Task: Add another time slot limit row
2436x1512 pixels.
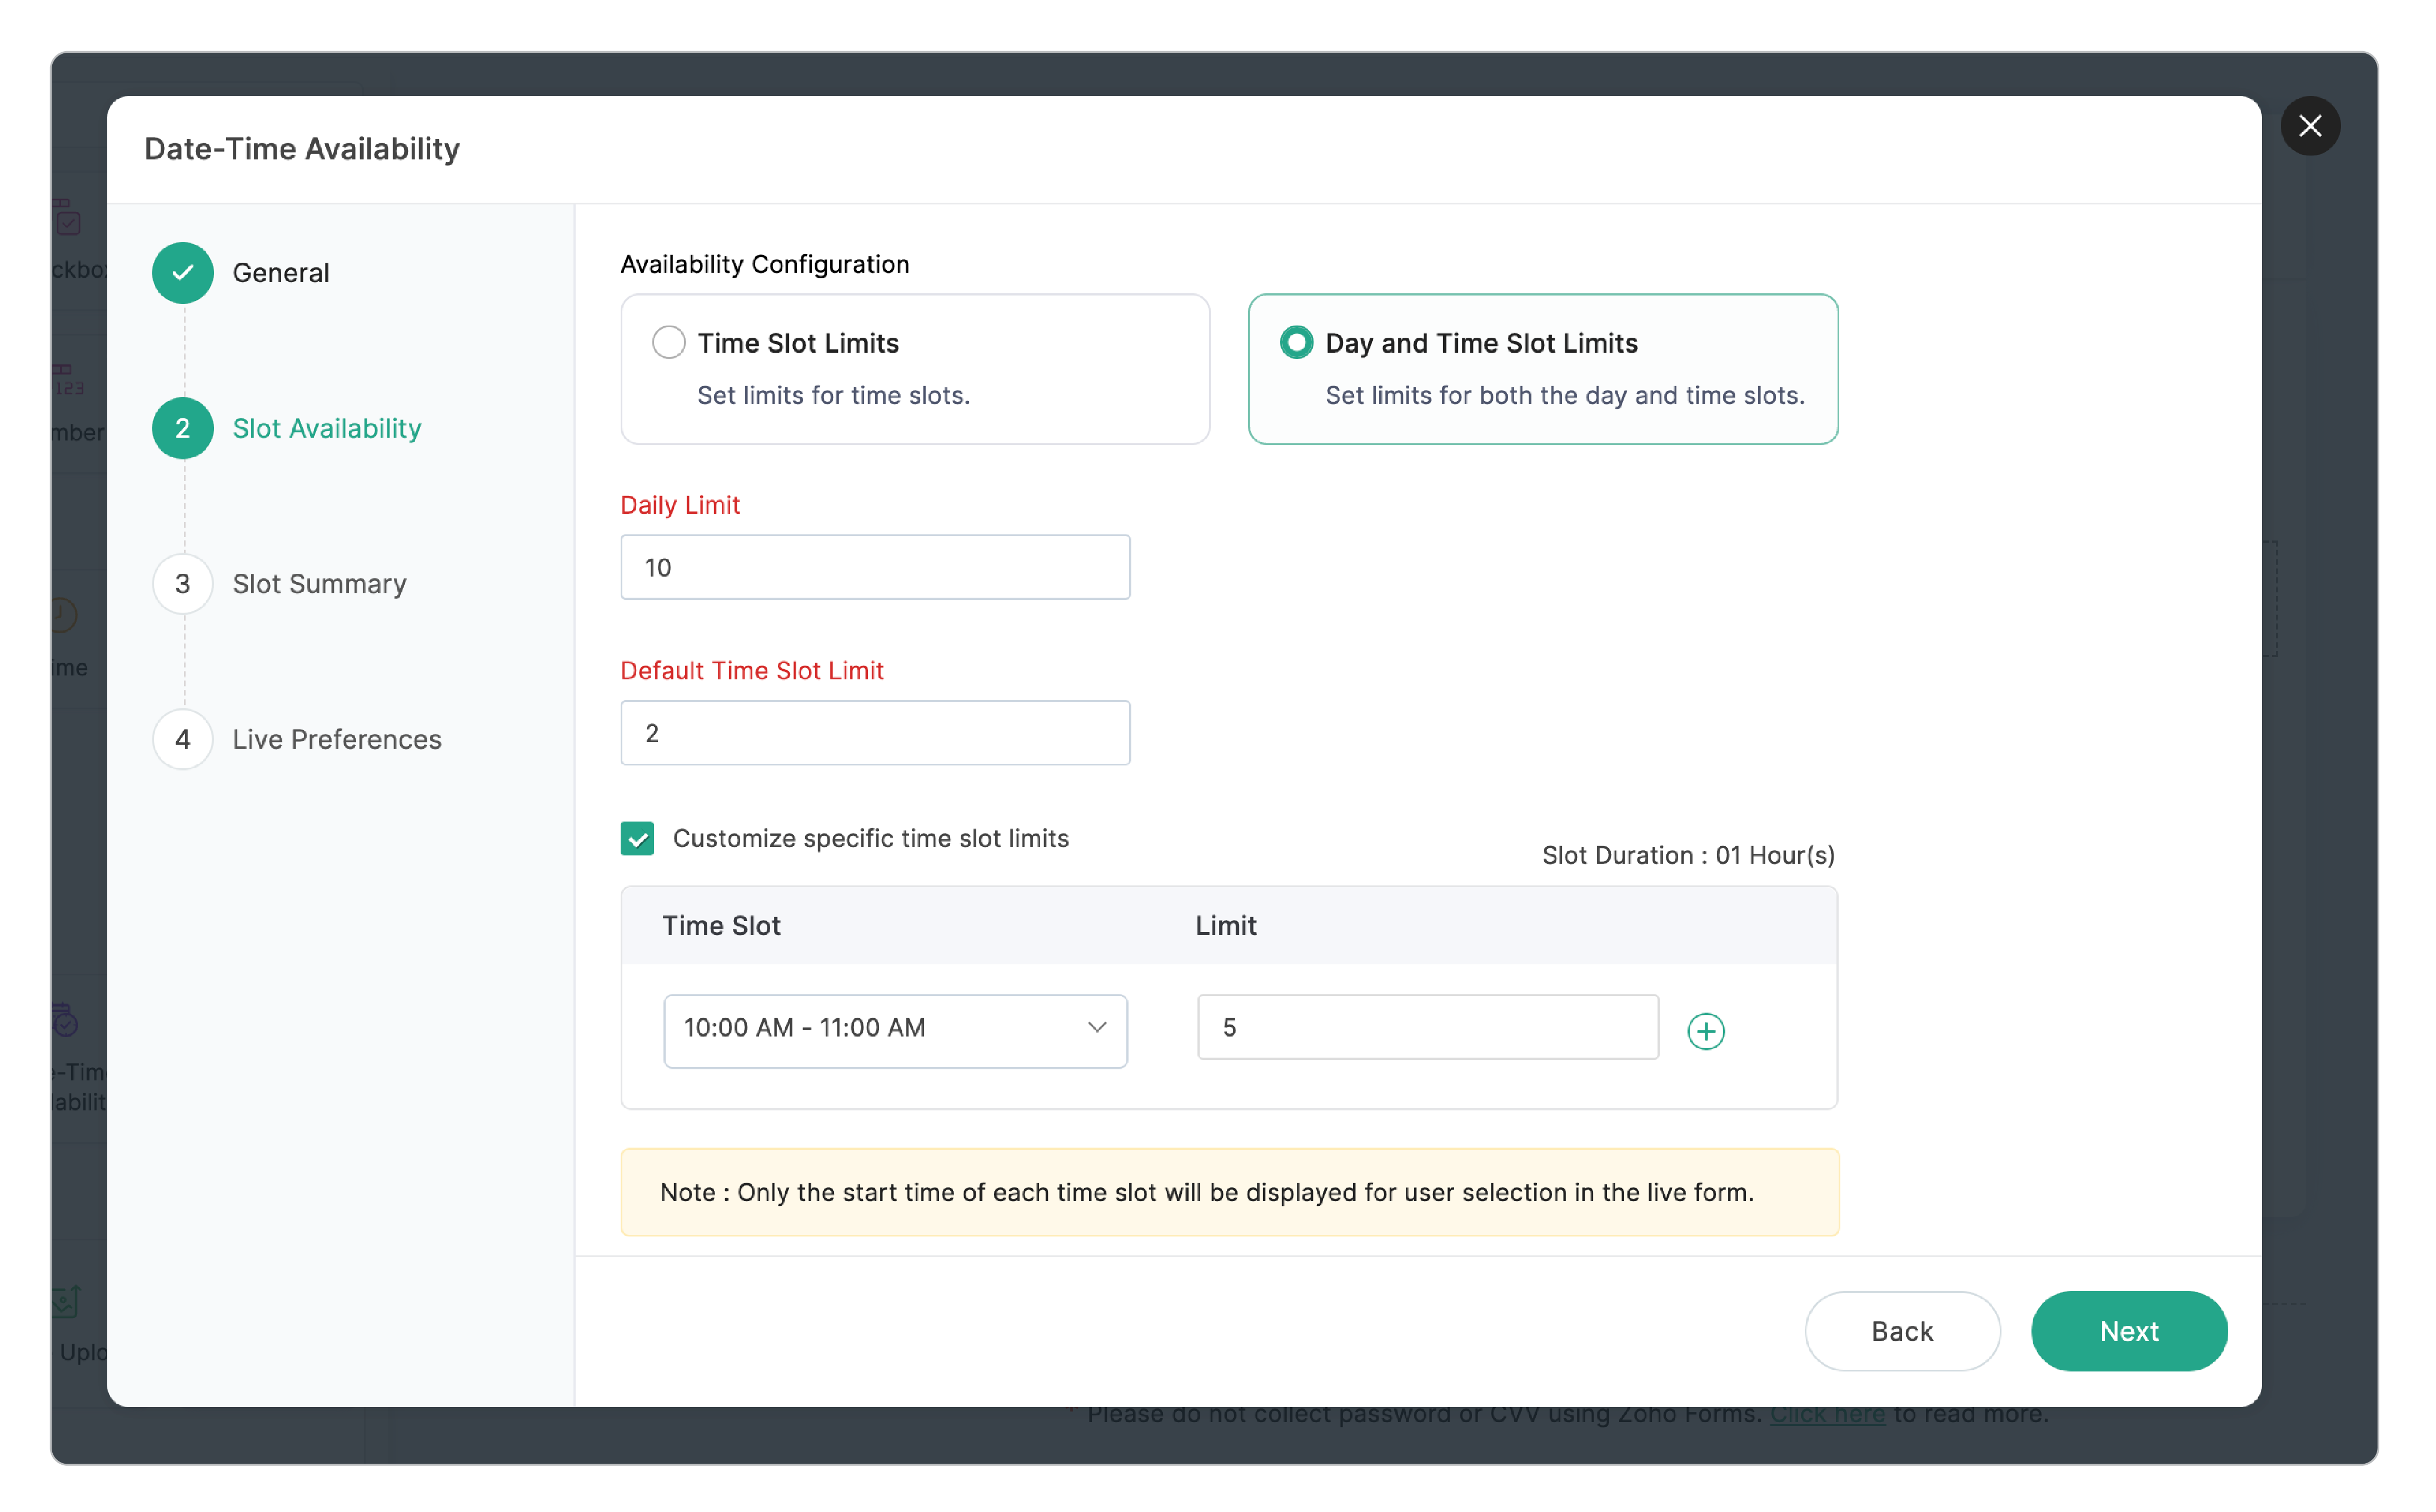Action: [x=1705, y=1031]
